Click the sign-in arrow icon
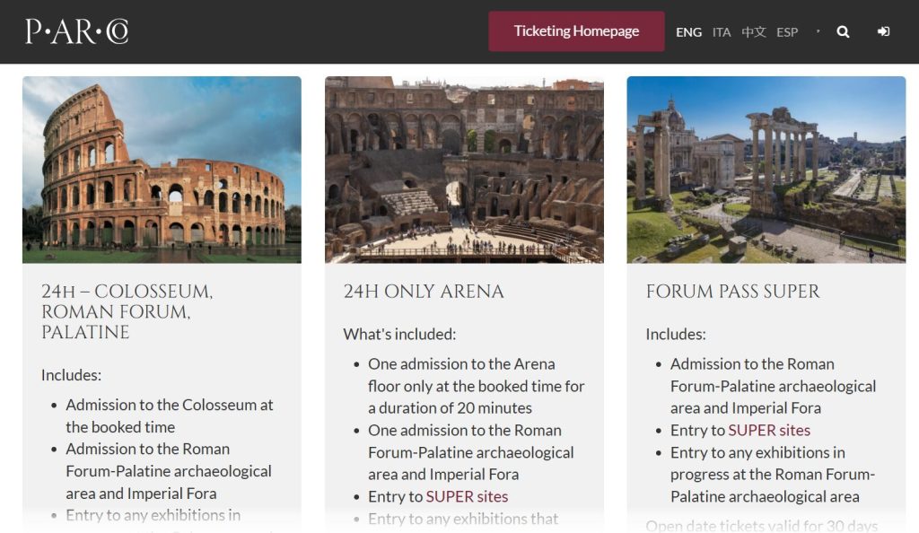Viewport: 919px width, 533px height. click(x=883, y=31)
